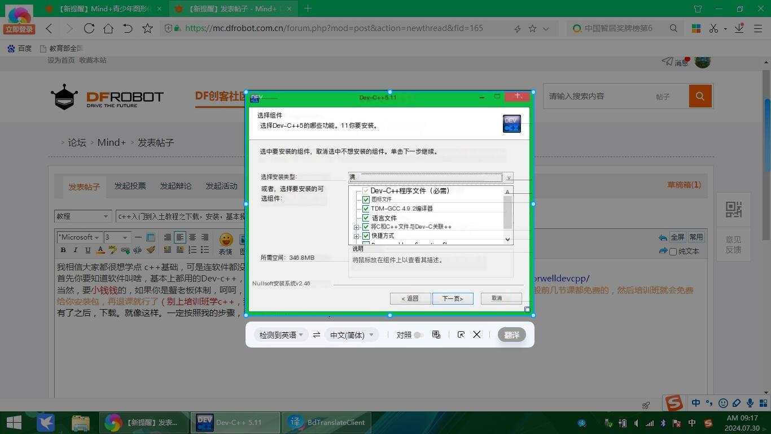Open the 教程 category dropdown

click(82, 216)
